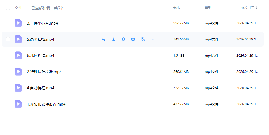Sort by 修改时间 using the arrow
Viewport: 269px width, 135px height.
click(256, 8)
